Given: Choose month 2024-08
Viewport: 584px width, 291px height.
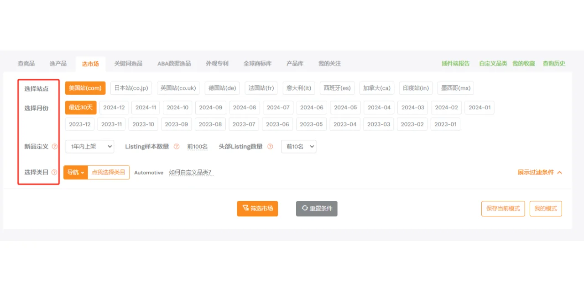Looking at the screenshot, I should [245, 107].
